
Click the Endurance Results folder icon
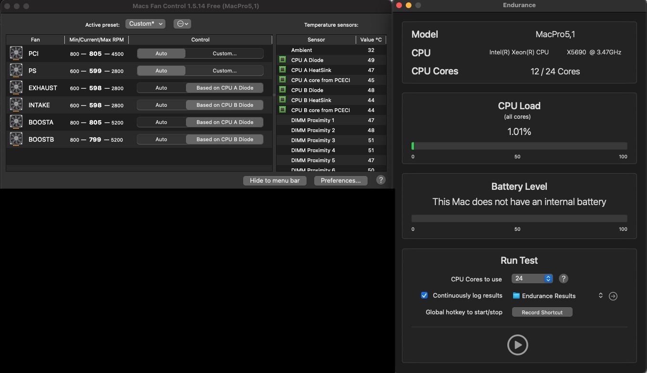(516, 296)
